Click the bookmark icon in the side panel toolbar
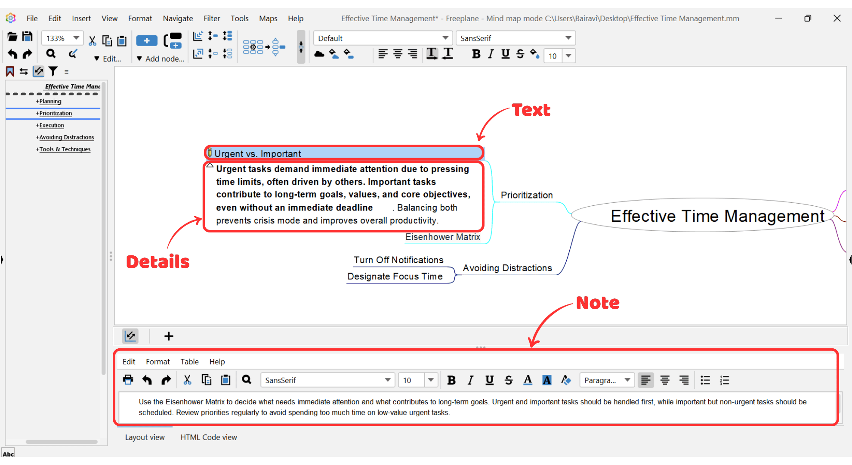The width and height of the screenshot is (852, 465). pos(10,71)
